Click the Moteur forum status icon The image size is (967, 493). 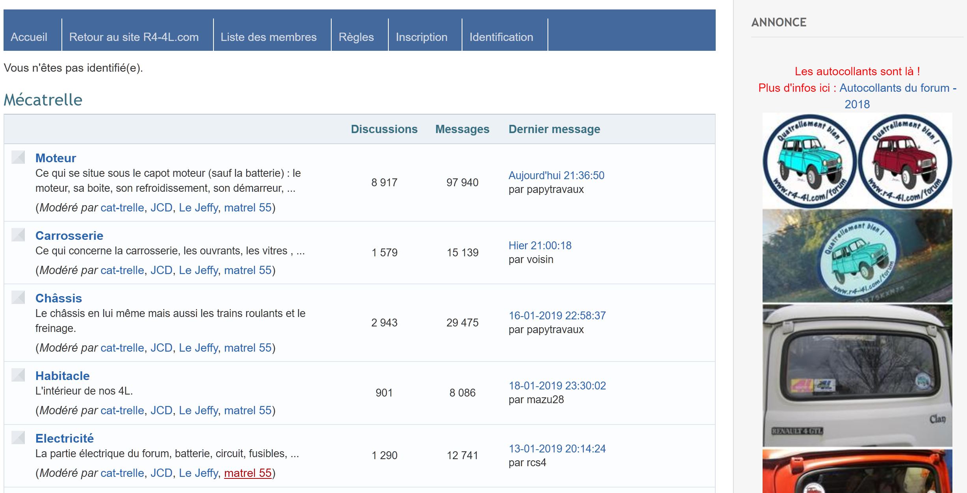(18, 157)
